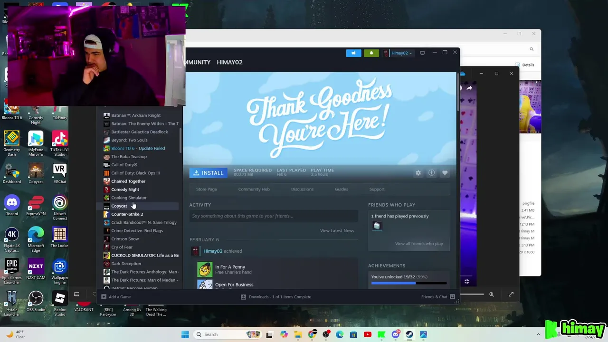Image resolution: width=608 pixels, height=342 pixels.
Task: Select Chained Together in library
Action: [x=128, y=181]
